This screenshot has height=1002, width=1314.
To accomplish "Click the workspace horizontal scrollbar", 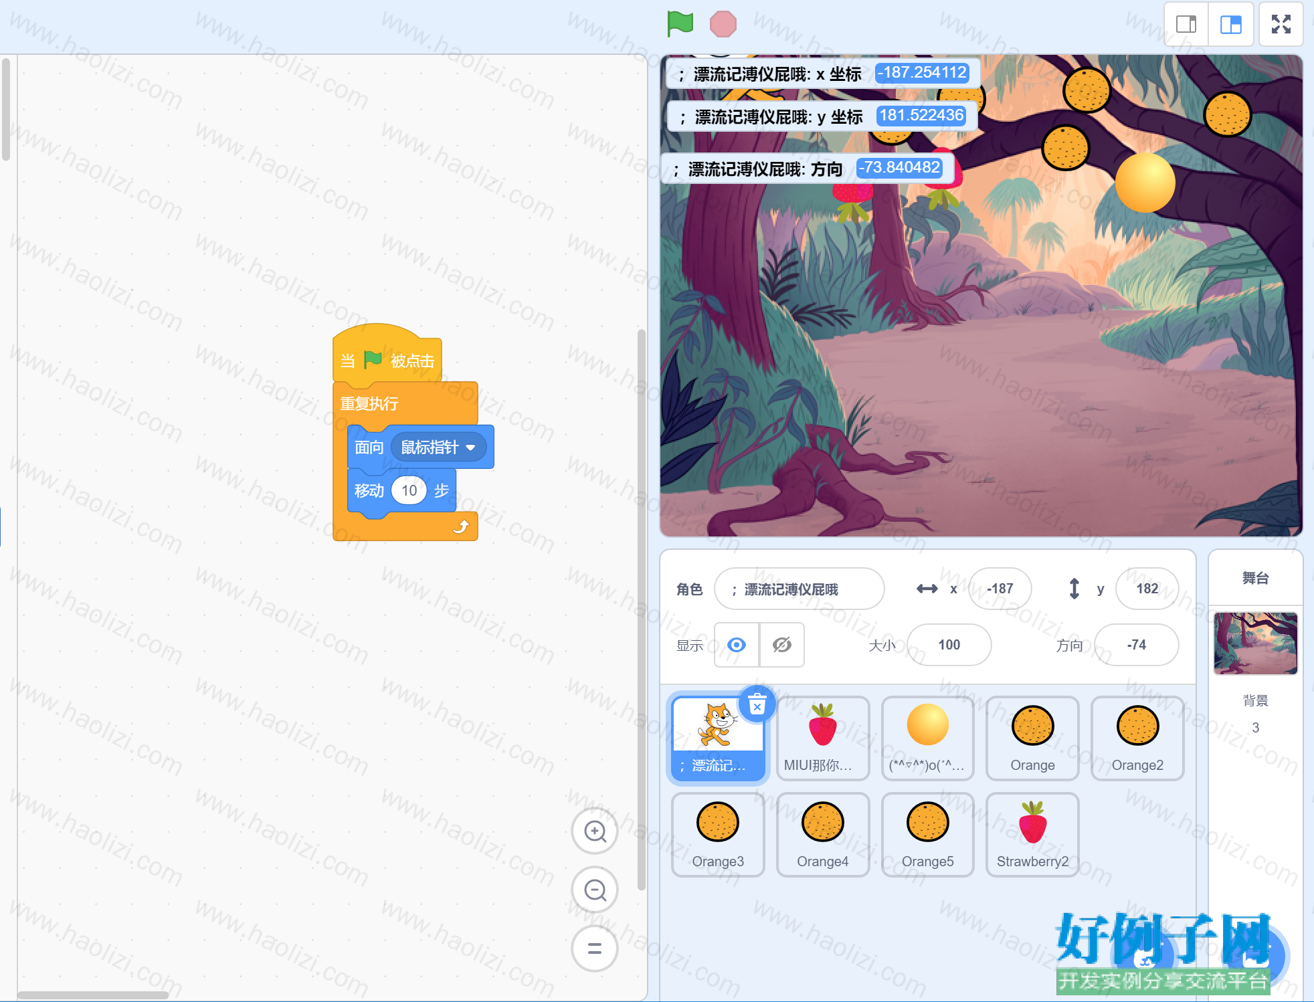I will tap(93, 995).
